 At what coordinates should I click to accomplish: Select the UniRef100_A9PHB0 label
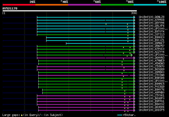tap(152, 93)
